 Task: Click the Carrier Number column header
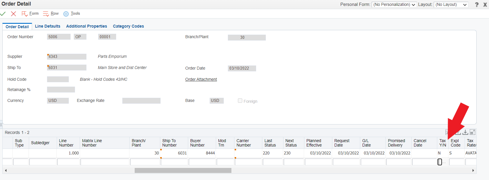tap(248, 143)
